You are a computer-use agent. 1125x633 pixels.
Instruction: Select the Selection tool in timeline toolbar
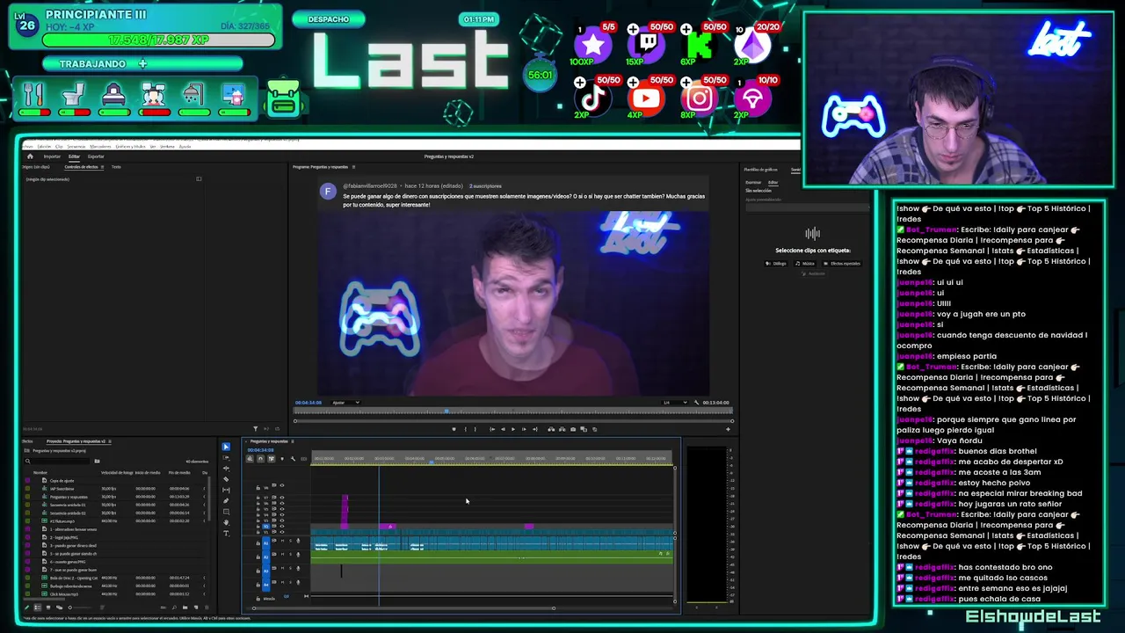tap(226, 447)
